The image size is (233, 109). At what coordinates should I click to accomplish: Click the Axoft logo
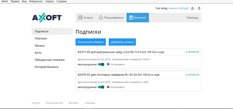tap(47, 18)
